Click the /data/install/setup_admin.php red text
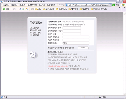Viewport: 127px width, 99px height. tap(58, 66)
